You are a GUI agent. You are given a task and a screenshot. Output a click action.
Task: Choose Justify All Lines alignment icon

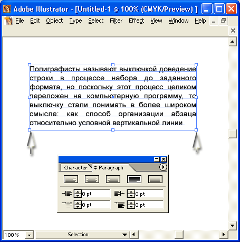155,179
